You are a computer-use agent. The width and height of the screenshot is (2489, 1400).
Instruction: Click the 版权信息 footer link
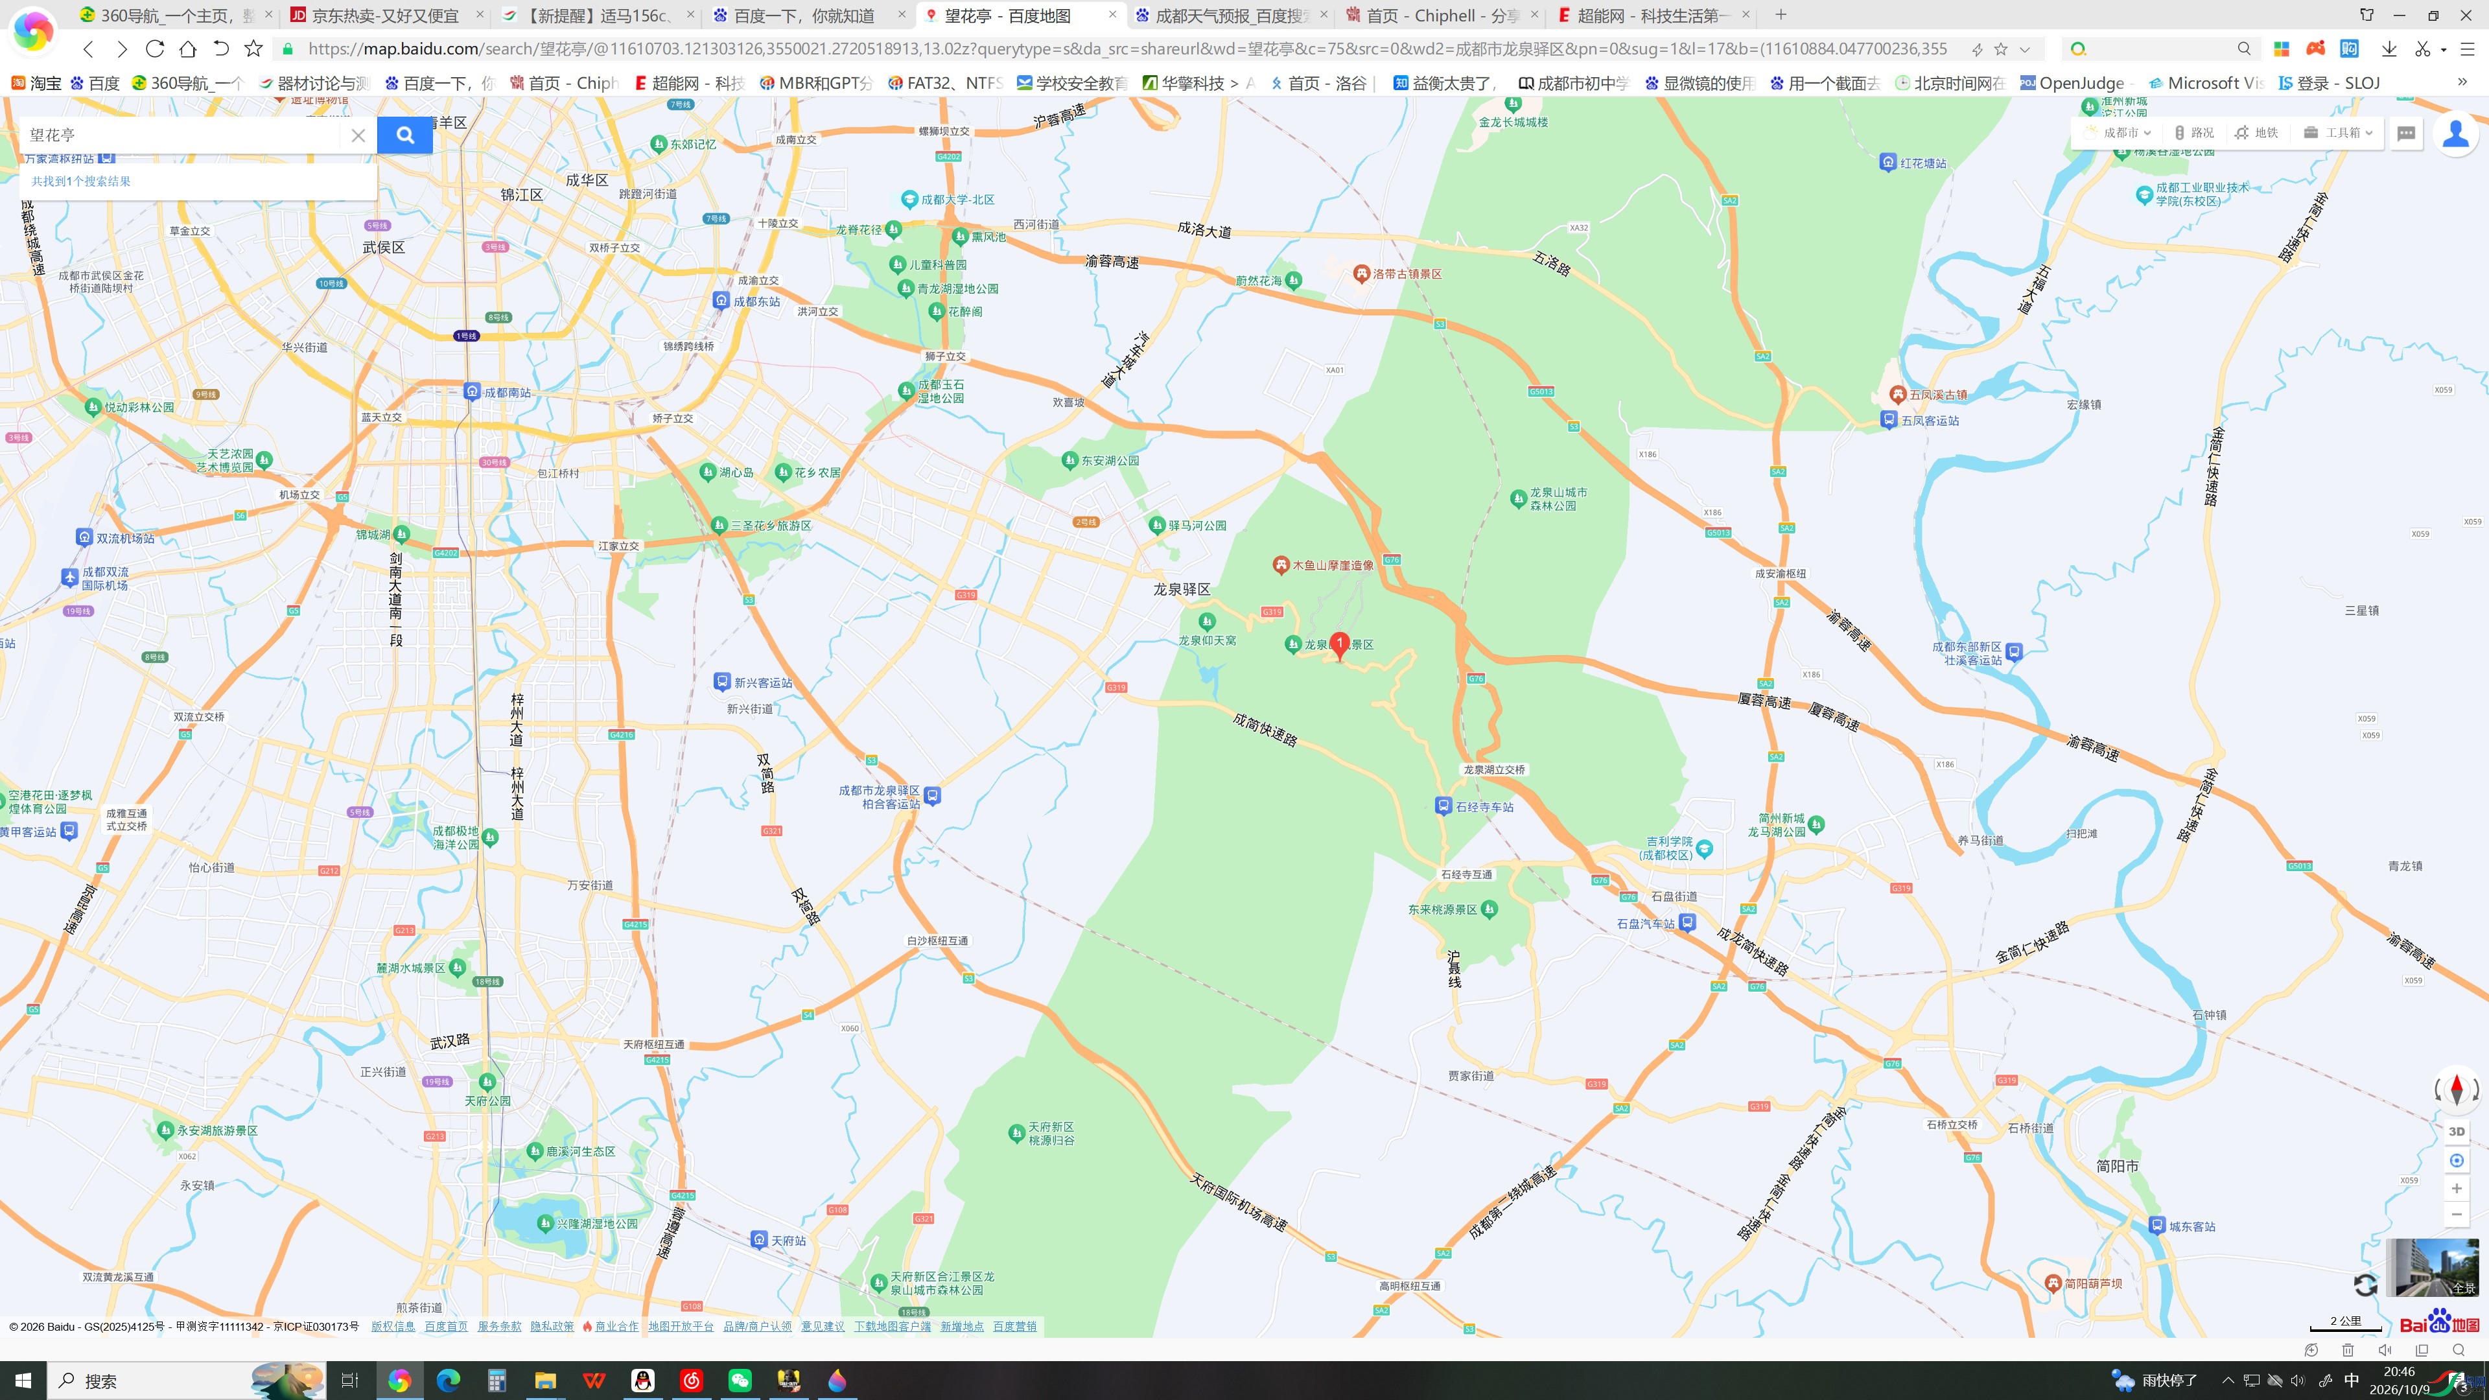tap(392, 1327)
